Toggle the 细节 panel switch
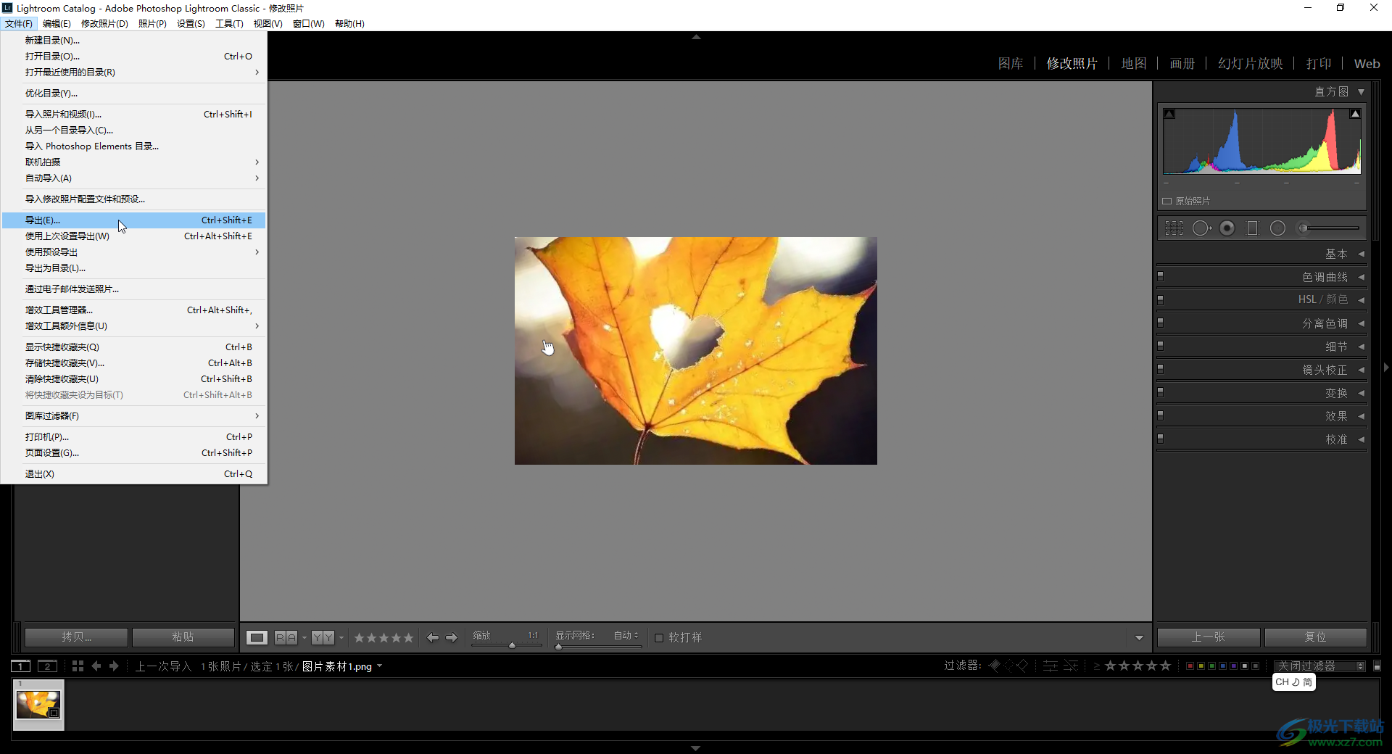 click(1161, 346)
